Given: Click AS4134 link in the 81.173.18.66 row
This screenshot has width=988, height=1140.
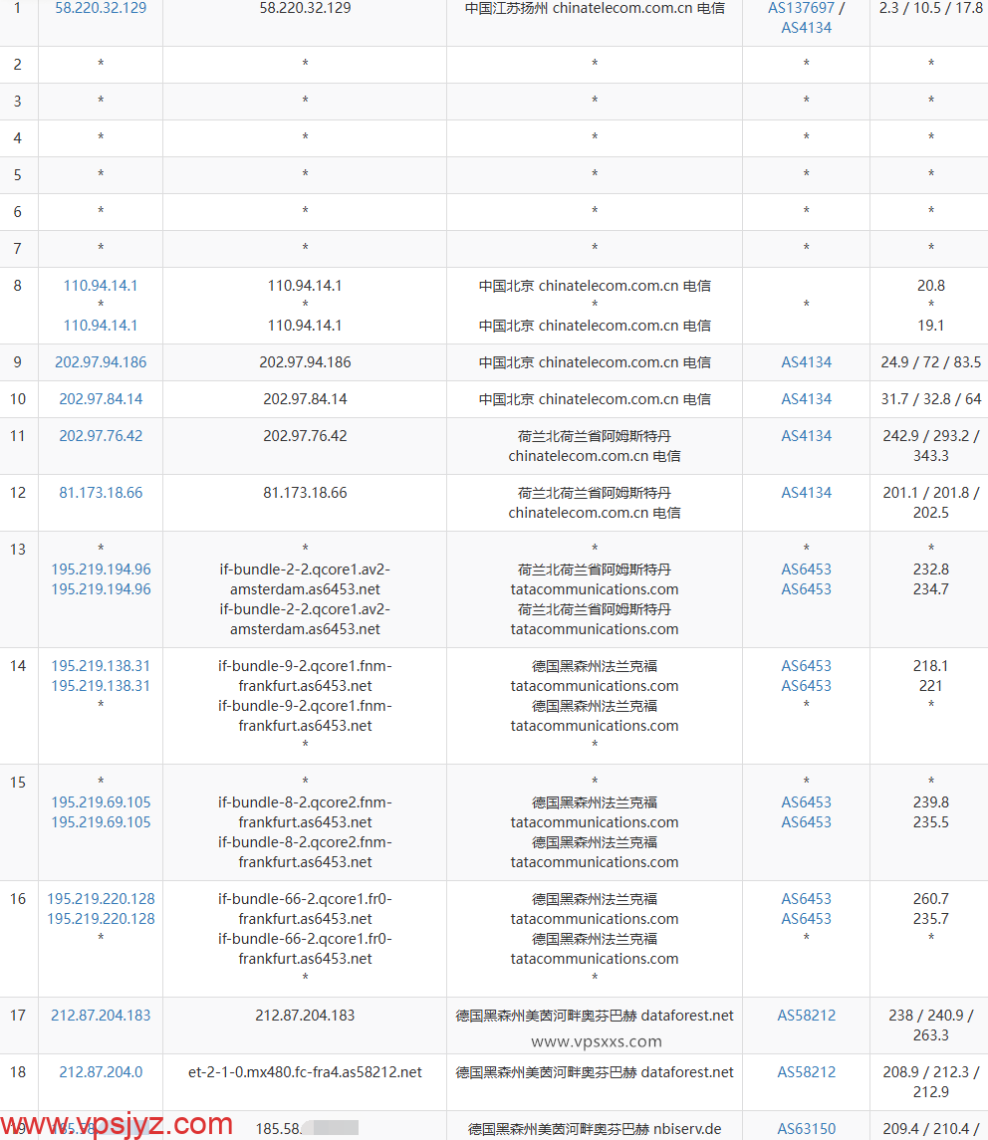Looking at the screenshot, I should pyautogui.click(x=806, y=493).
